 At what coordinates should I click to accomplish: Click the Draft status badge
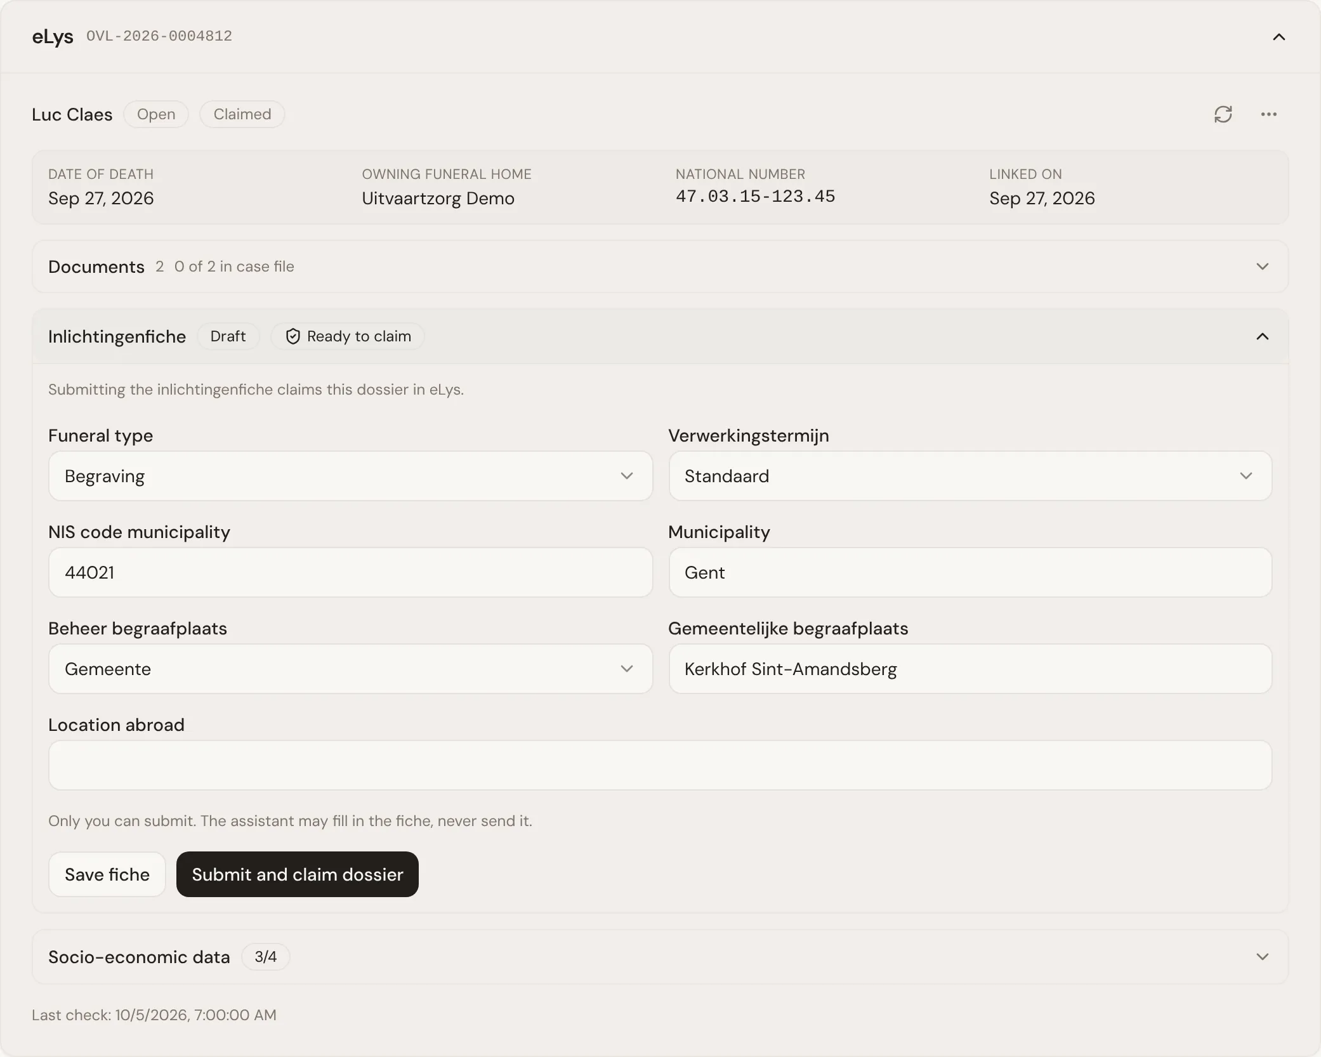(228, 336)
